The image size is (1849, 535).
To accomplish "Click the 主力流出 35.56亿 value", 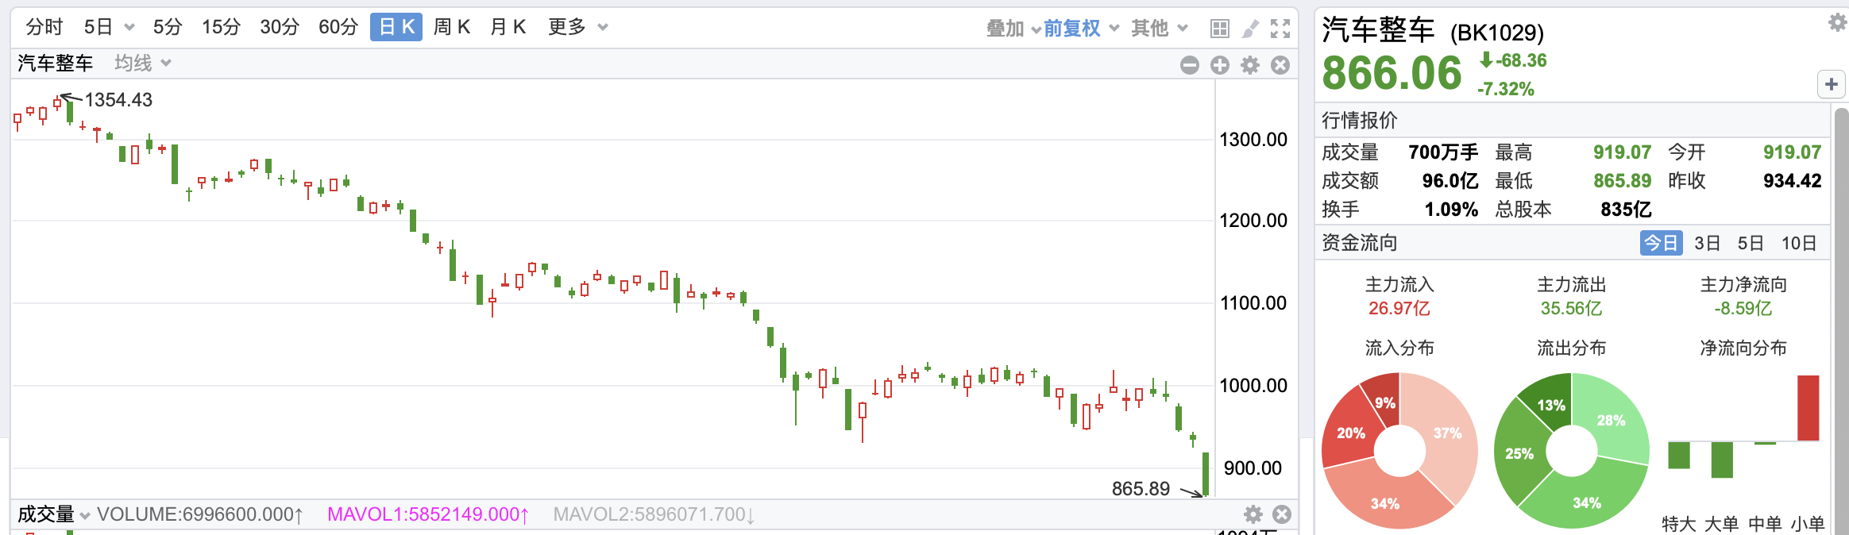I will 1572,308.
